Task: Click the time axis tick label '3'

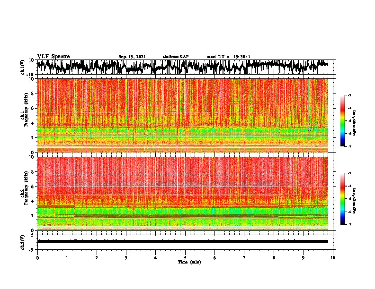Action: [126, 258]
